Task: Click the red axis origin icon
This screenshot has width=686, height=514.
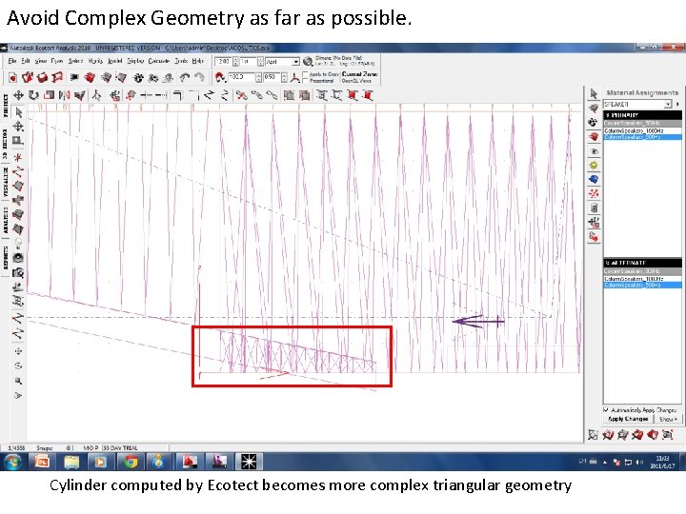Action: [295, 78]
